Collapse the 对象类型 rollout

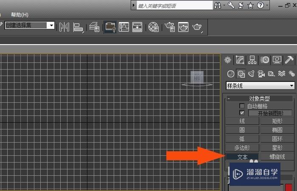pyautogui.click(x=260, y=98)
